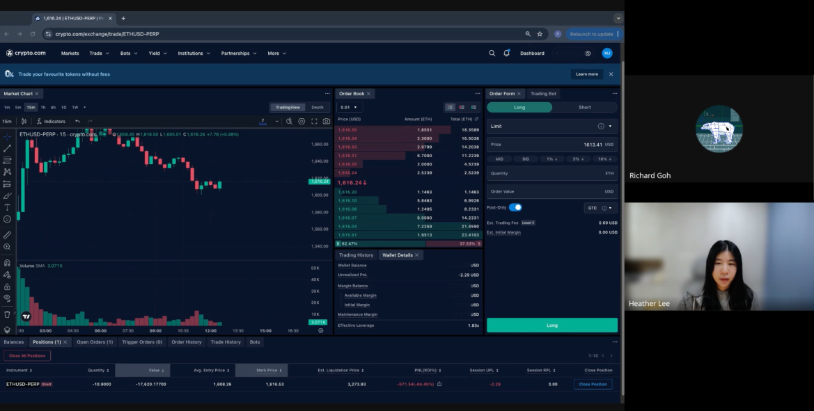
Task: Open the object tree layers icon
Action: [x=7, y=330]
